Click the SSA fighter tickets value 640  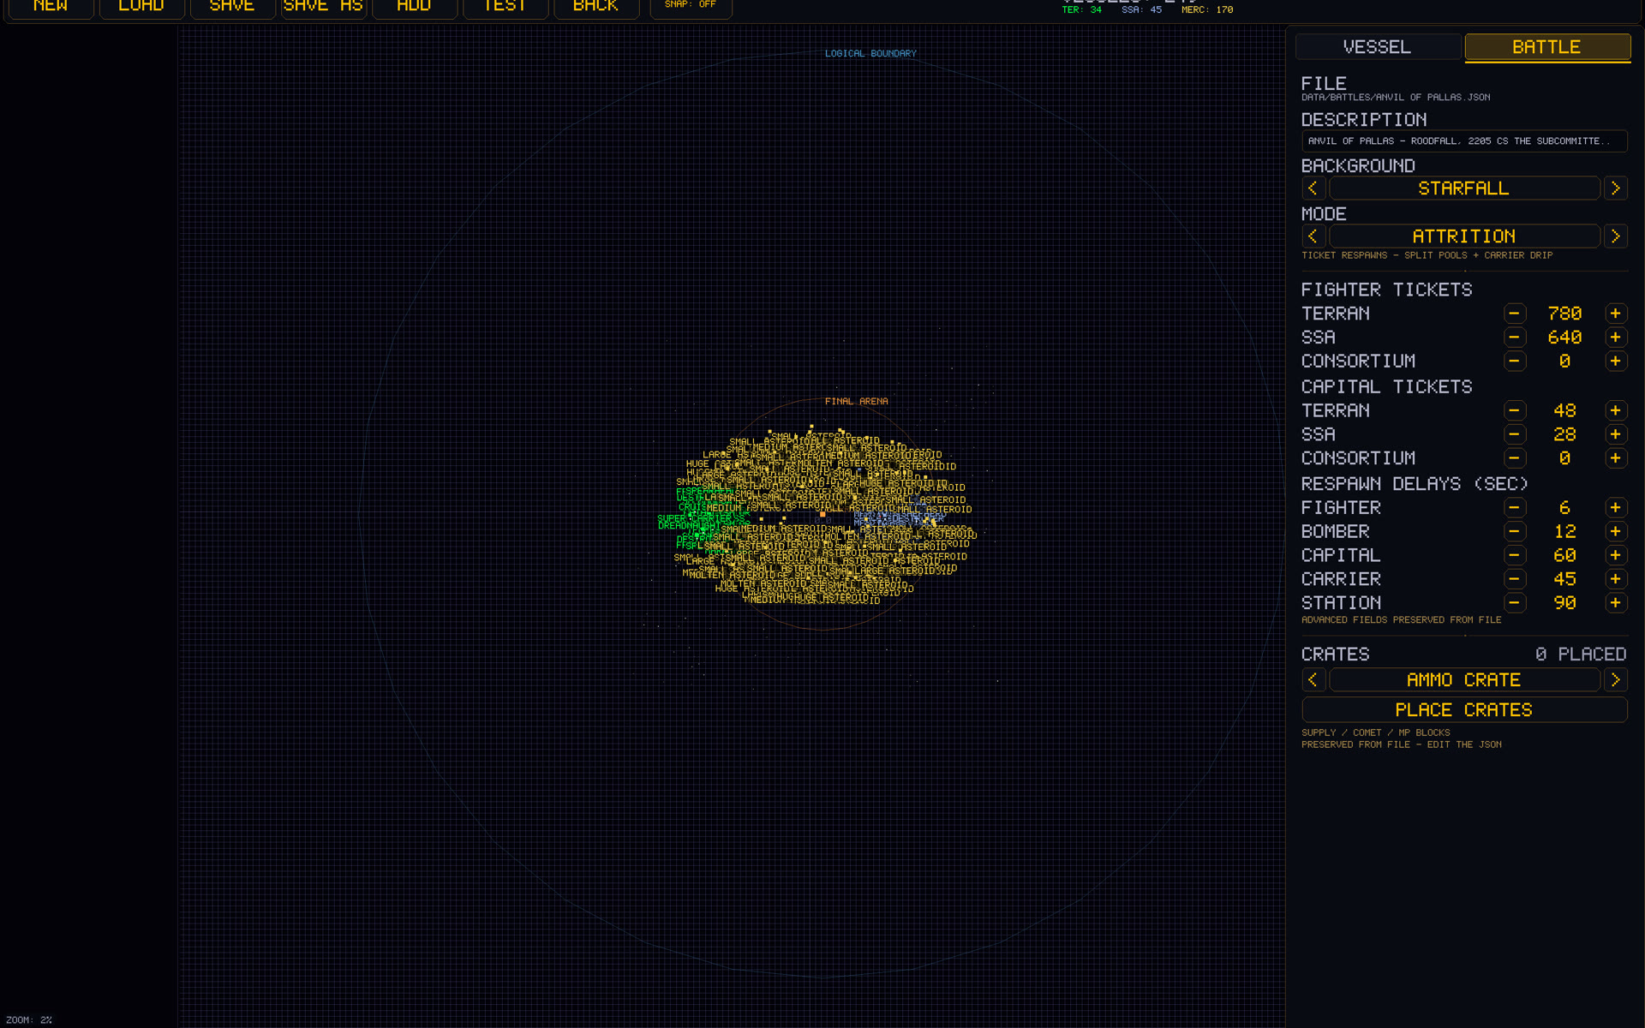1564,338
